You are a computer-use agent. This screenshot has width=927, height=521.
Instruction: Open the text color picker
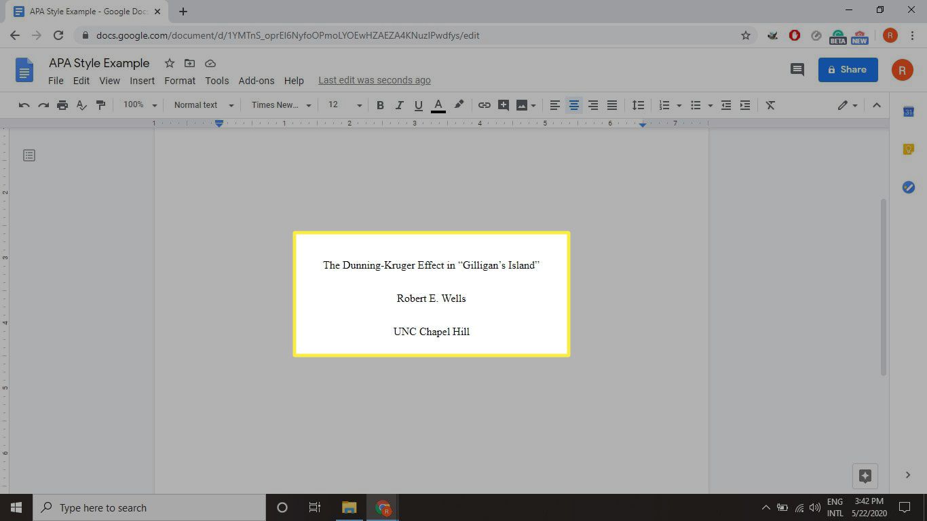(438, 105)
